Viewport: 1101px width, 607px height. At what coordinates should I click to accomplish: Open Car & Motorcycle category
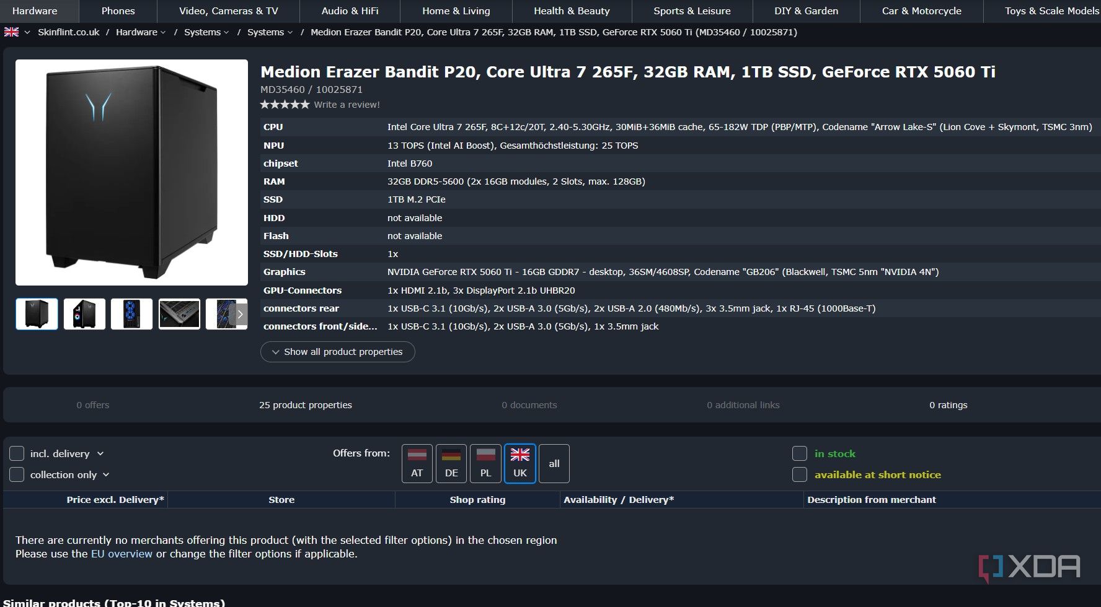[921, 11]
